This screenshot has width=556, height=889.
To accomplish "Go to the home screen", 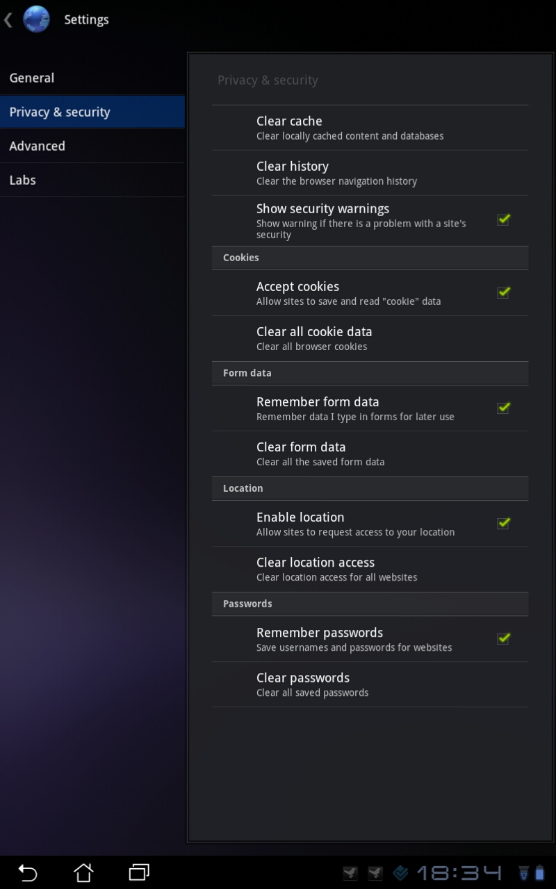I will point(83,872).
